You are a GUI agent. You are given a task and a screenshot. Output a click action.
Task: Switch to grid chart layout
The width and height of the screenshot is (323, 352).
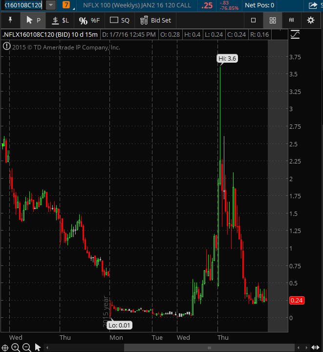click(273, 20)
